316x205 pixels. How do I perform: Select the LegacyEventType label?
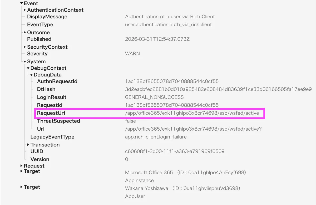[52, 137]
